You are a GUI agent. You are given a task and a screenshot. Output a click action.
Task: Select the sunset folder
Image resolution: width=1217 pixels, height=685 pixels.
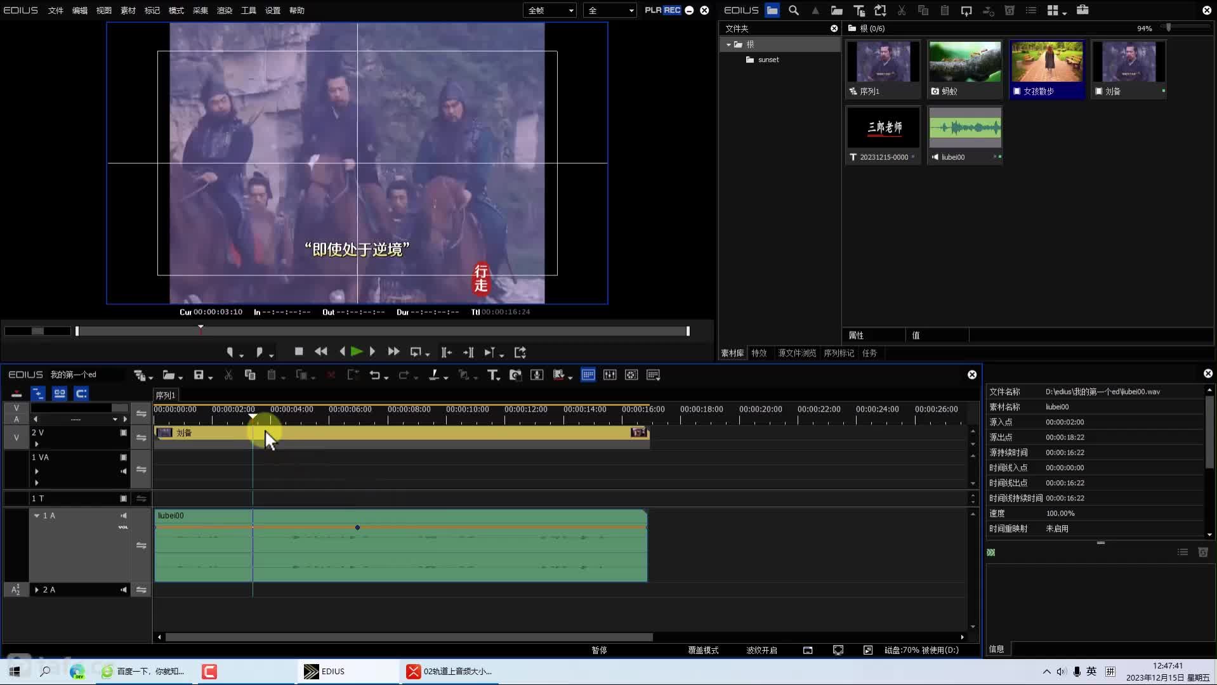pyautogui.click(x=768, y=60)
